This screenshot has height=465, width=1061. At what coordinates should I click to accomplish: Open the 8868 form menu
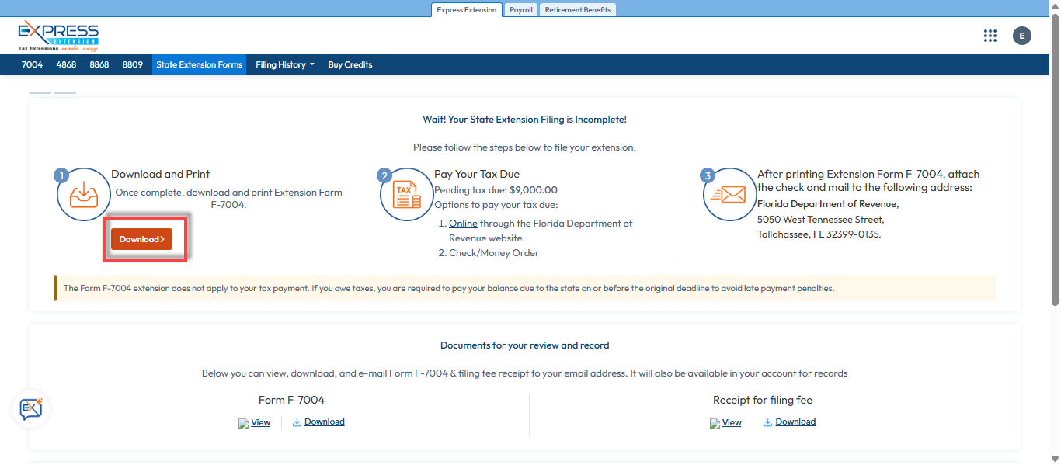[99, 64]
